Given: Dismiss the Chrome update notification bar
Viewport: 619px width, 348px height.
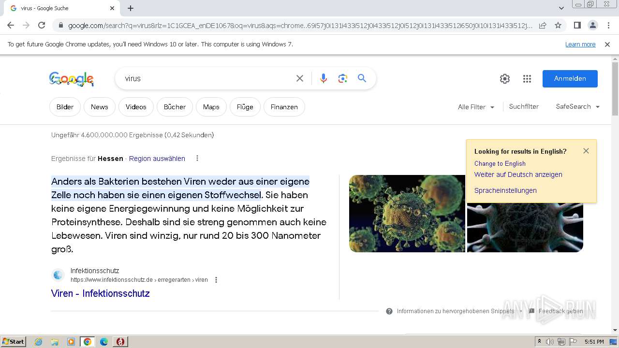Looking at the screenshot, I should click(607, 44).
